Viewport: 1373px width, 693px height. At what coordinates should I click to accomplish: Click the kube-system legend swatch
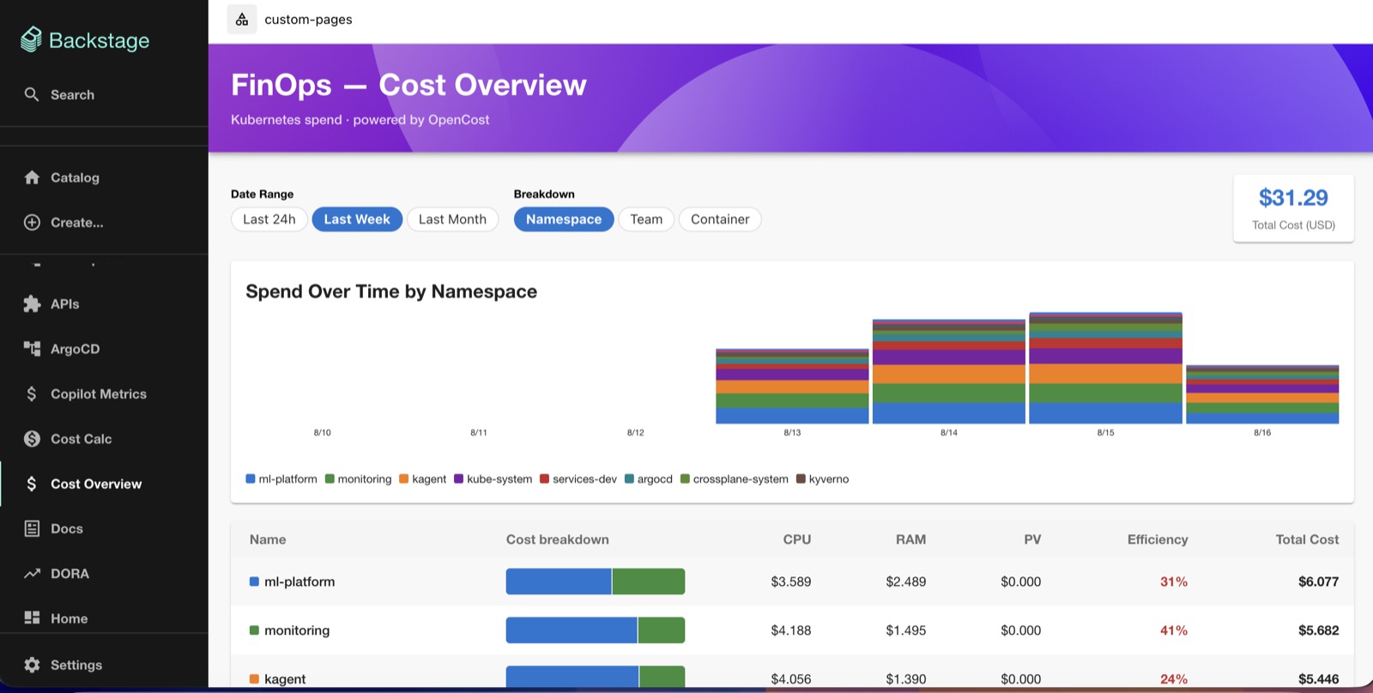(458, 479)
